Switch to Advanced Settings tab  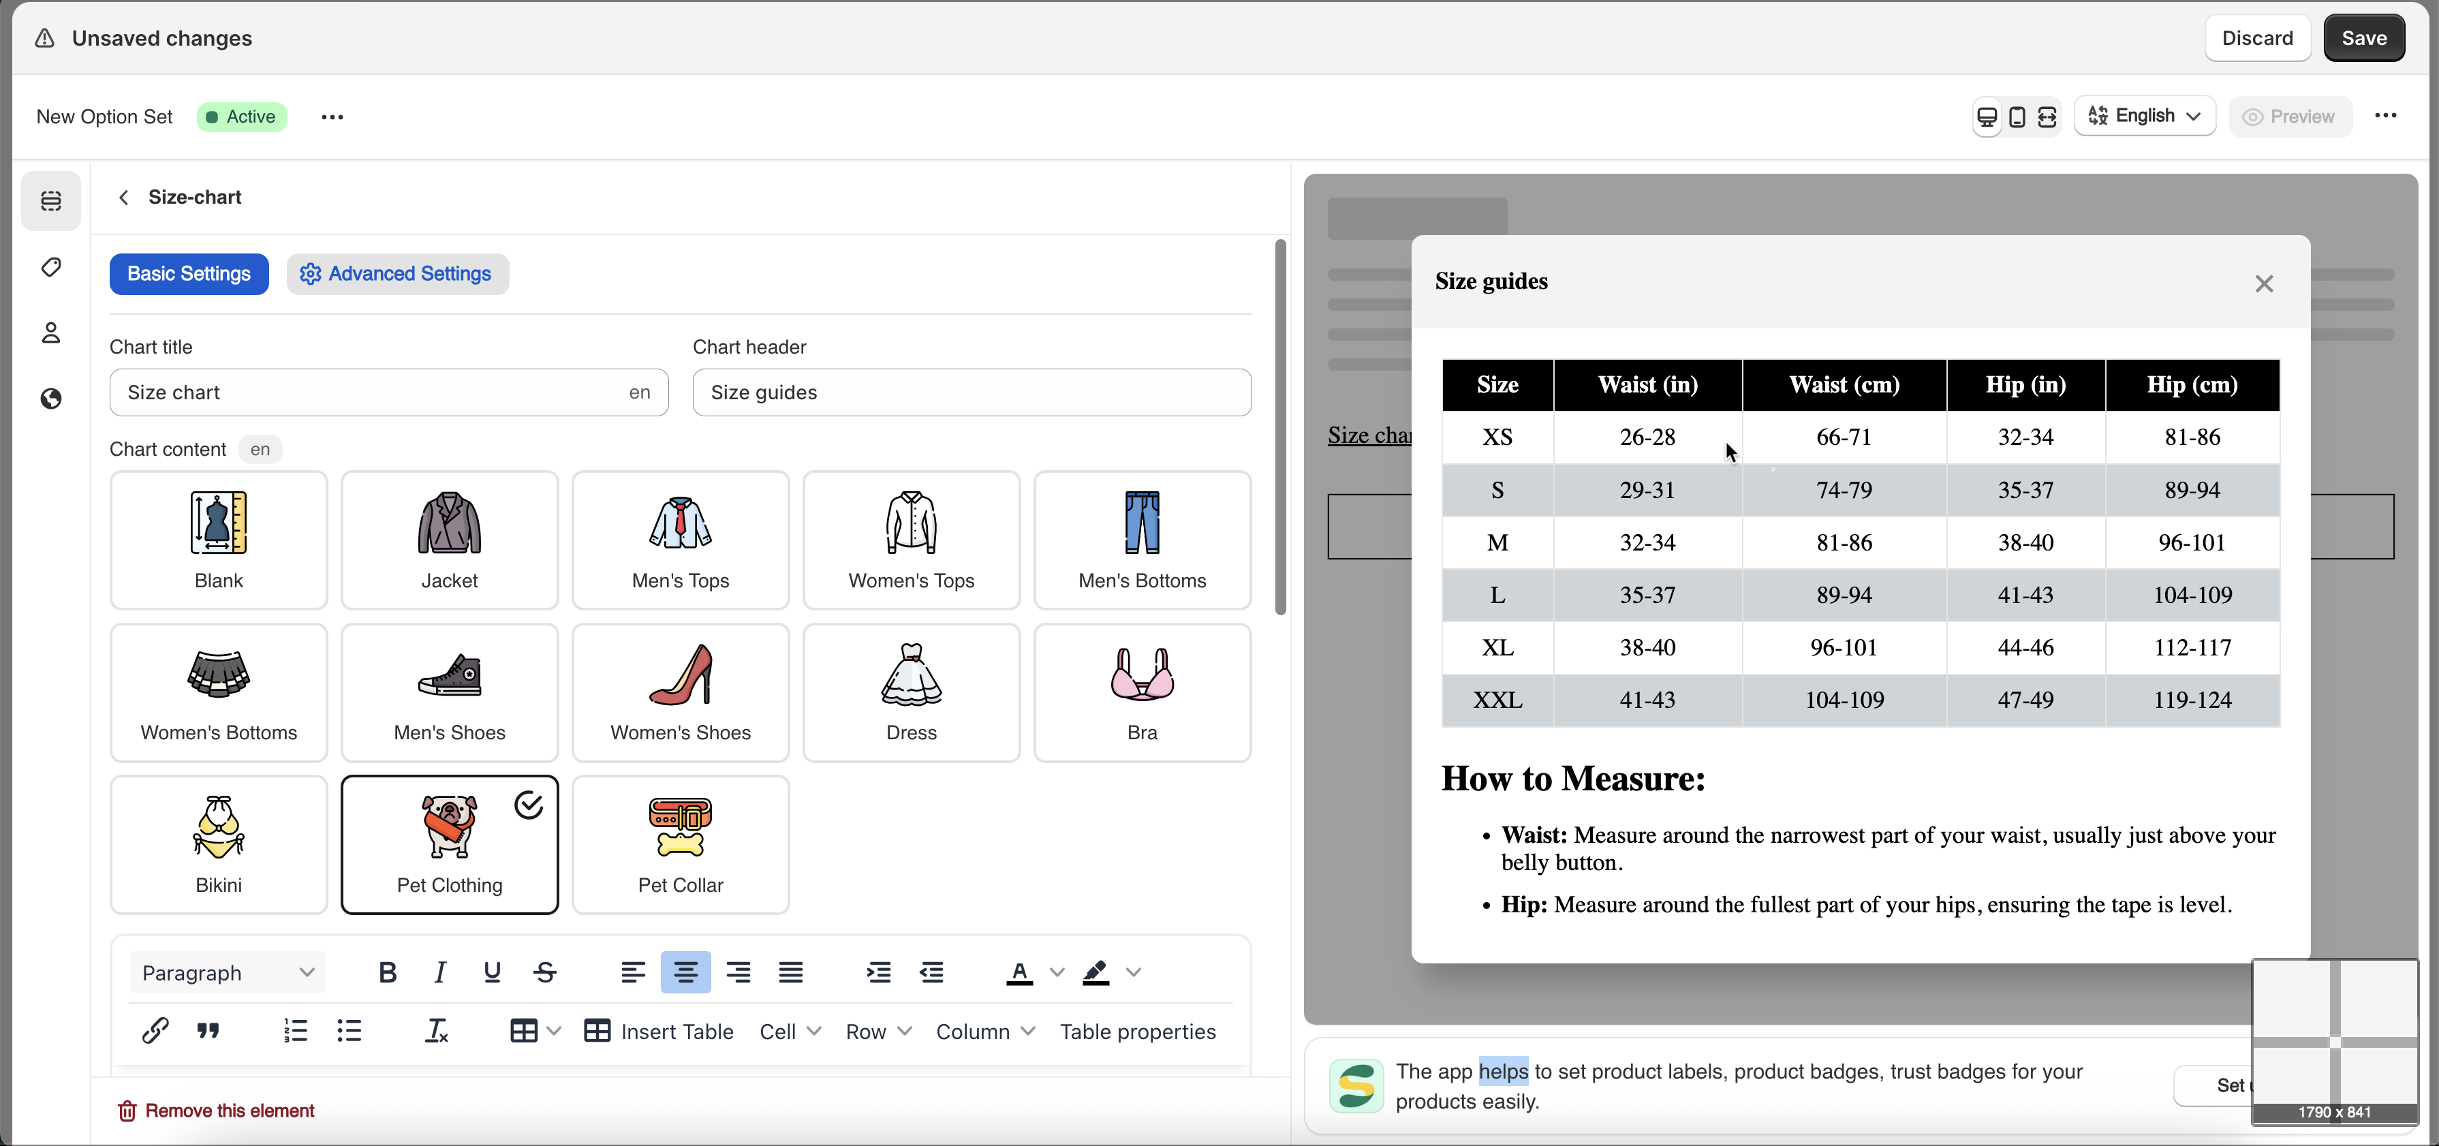pyautogui.click(x=397, y=274)
